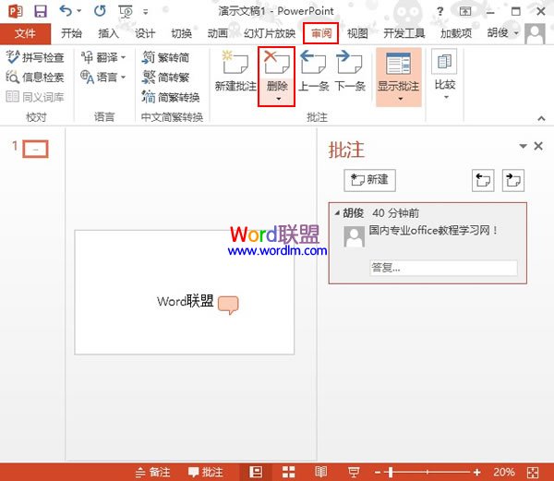Click the 新建批注 new comment icon
Screen dimensions: 554x481
(235, 62)
